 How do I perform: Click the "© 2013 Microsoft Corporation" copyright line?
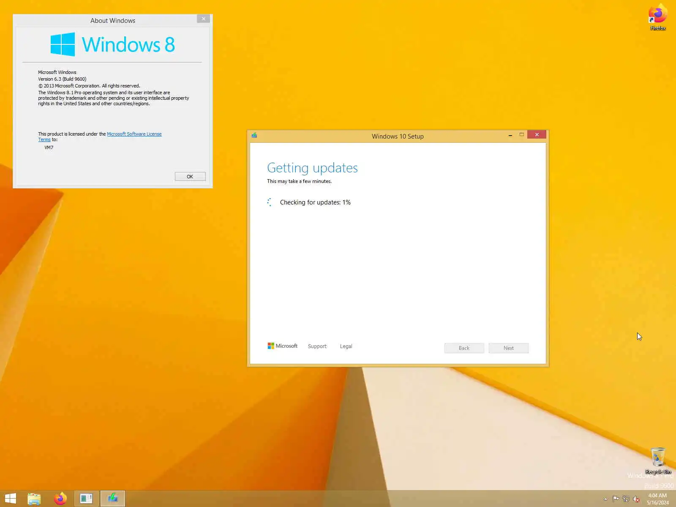click(89, 86)
